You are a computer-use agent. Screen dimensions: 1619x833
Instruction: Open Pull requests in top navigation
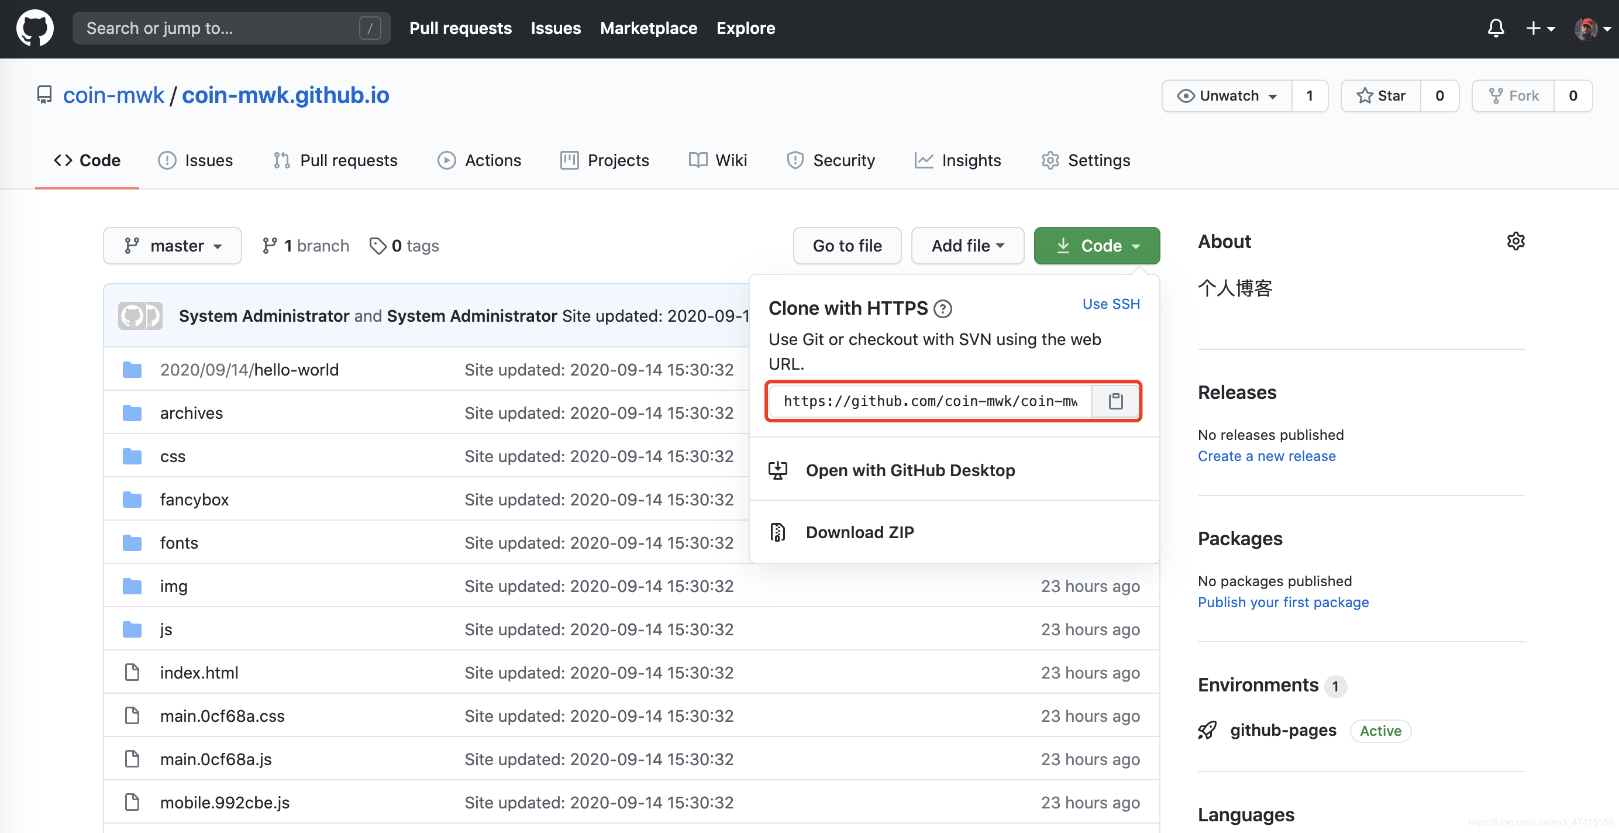pyautogui.click(x=461, y=28)
